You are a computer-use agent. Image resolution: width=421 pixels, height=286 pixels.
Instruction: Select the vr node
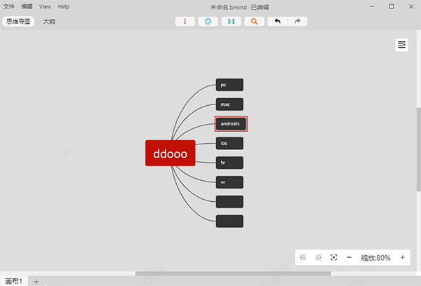click(x=229, y=182)
